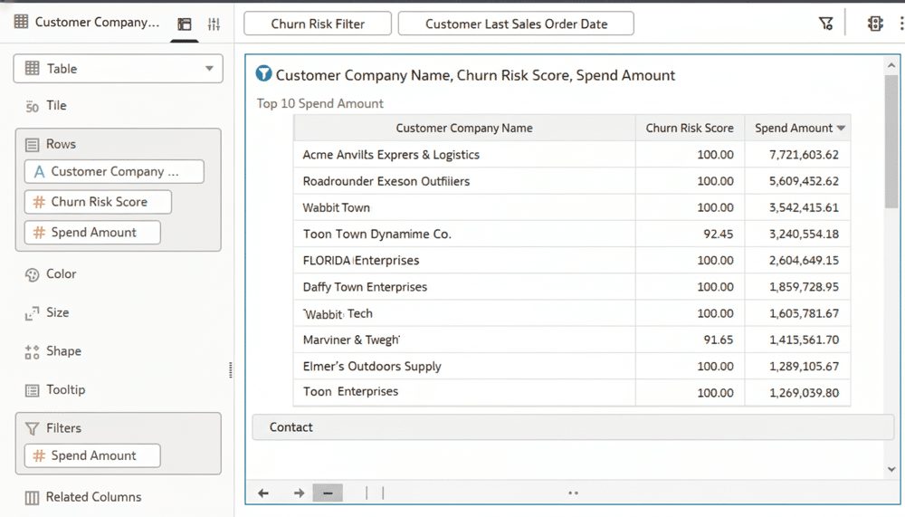Screen dimensions: 905x517
Task: Toggle sort arrow on Spend Amount column
Action: point(841,129)
